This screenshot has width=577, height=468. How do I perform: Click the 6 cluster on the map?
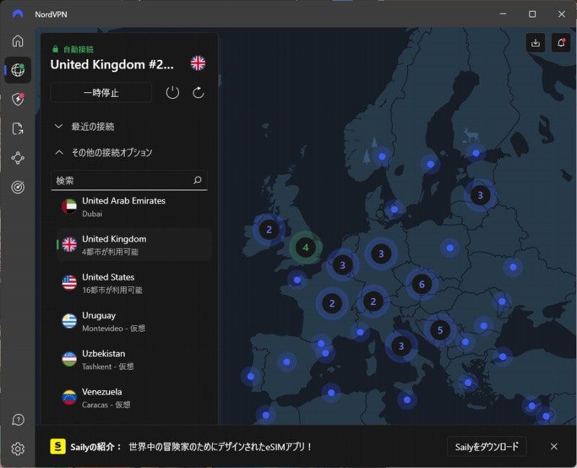coord(422,284)
